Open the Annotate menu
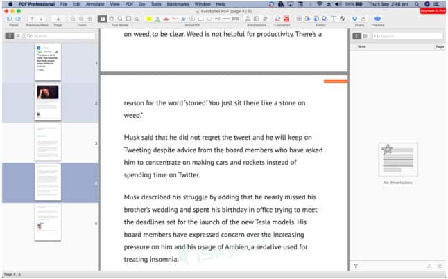 [95, 4]
